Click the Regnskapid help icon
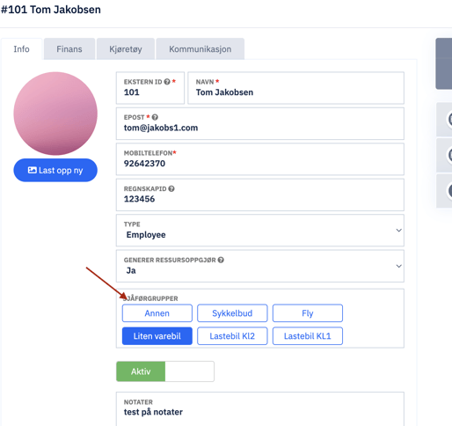Image resolution: width=452 pixels, height=426 pixels. pos(171,188)
